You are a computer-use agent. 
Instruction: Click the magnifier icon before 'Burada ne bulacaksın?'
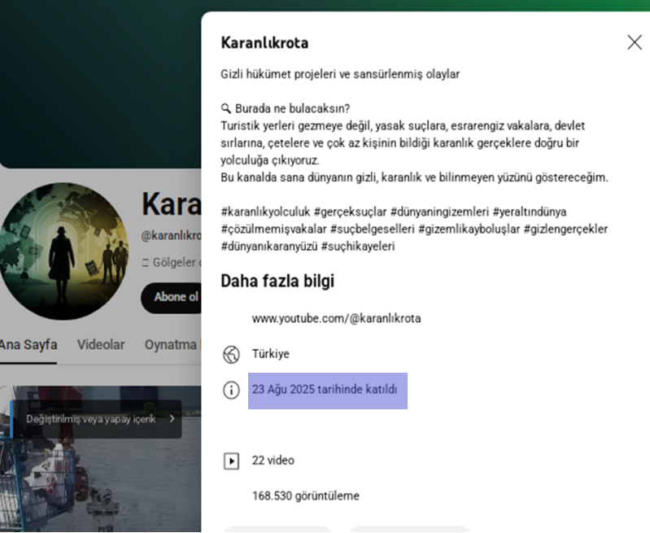point(226,109)
